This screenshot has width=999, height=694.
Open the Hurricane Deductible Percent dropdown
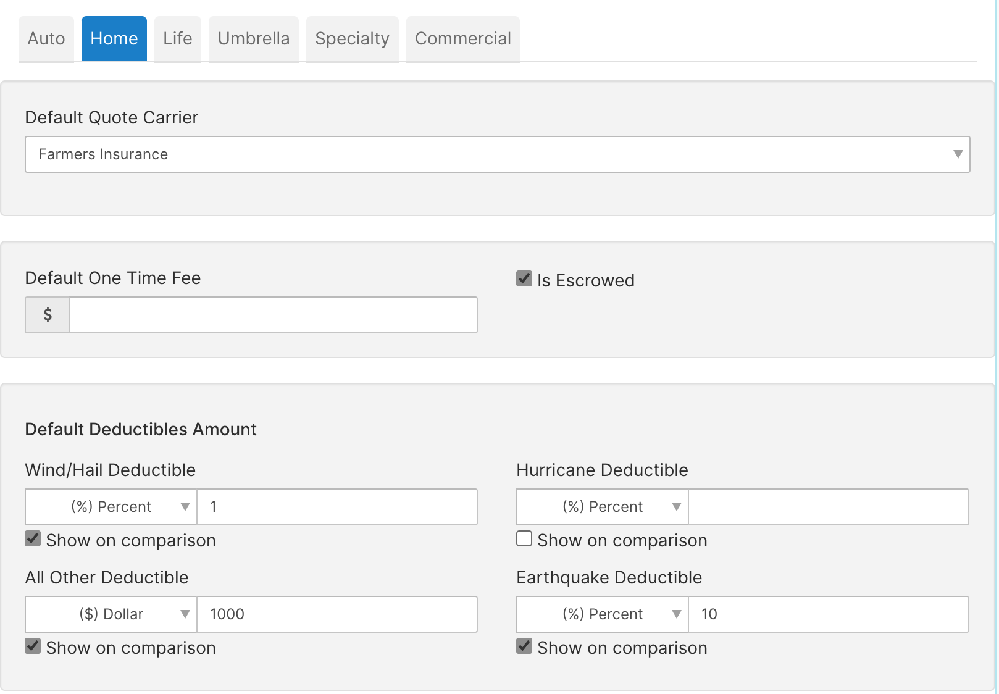pyautogui.click(x=601, y=506)
